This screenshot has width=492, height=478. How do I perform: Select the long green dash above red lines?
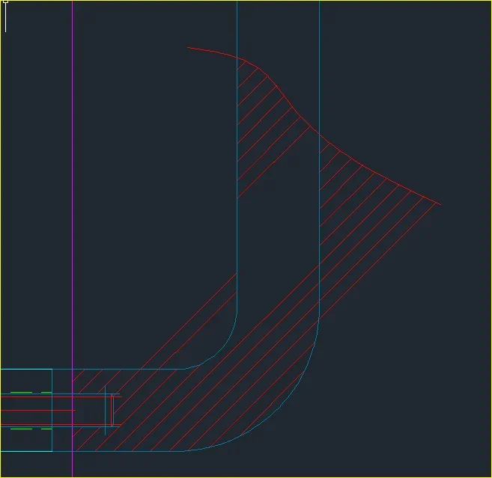(21, 393)
